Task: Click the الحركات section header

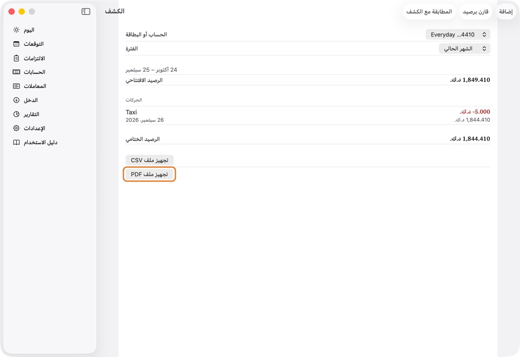Action: [134, 100]
